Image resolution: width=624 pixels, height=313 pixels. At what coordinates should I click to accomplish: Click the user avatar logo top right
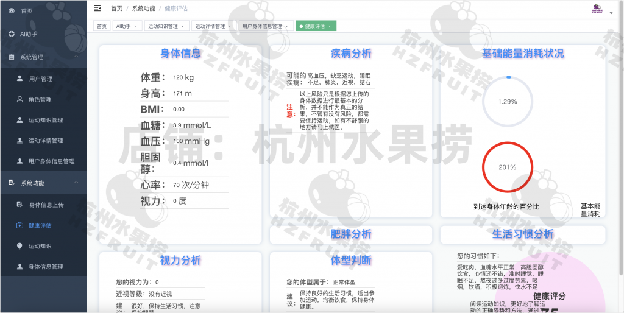(x=598, y=9)
